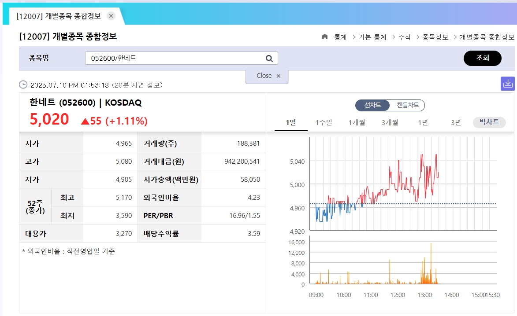The width and height of the screenshot is (517, 316).
Task: Click the 저가 value 4,905
Action: click(x=124, y=180)
